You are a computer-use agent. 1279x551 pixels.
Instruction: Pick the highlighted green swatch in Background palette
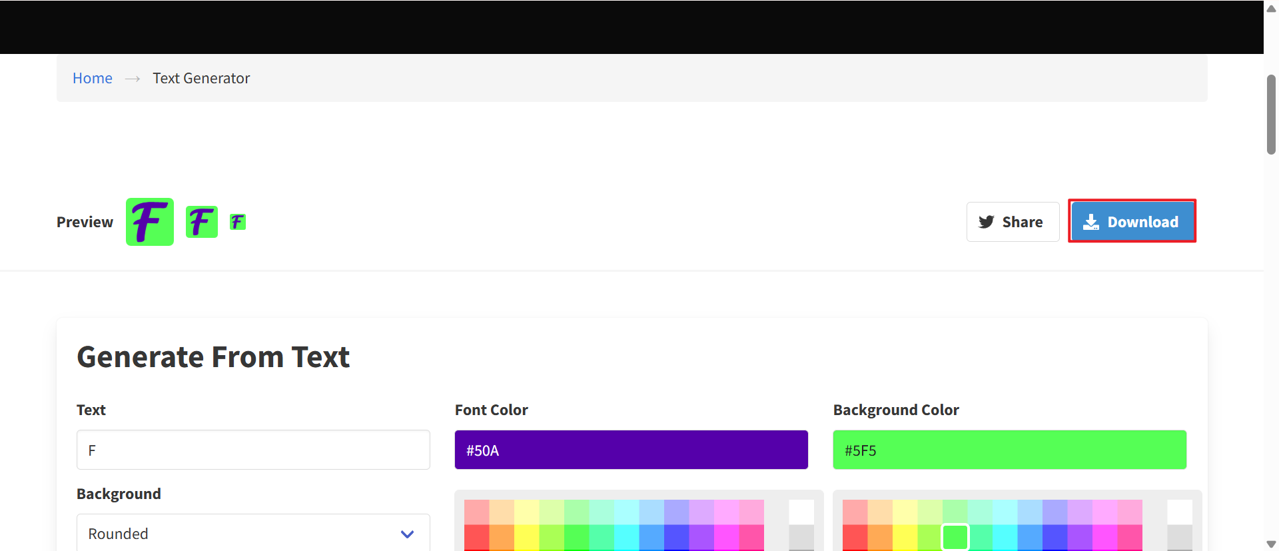pos(955,537)
